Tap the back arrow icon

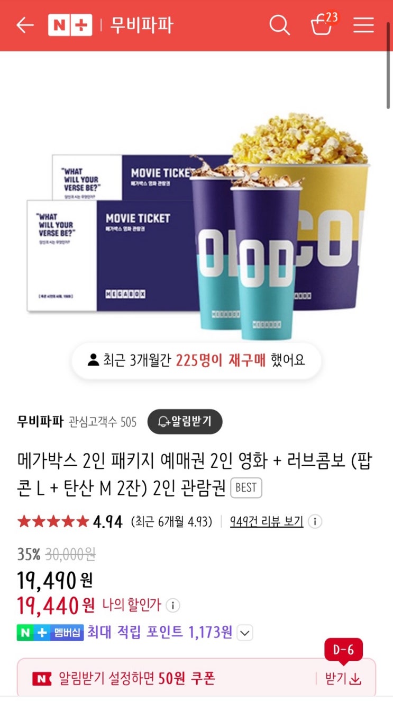click(x=25, y=25)
